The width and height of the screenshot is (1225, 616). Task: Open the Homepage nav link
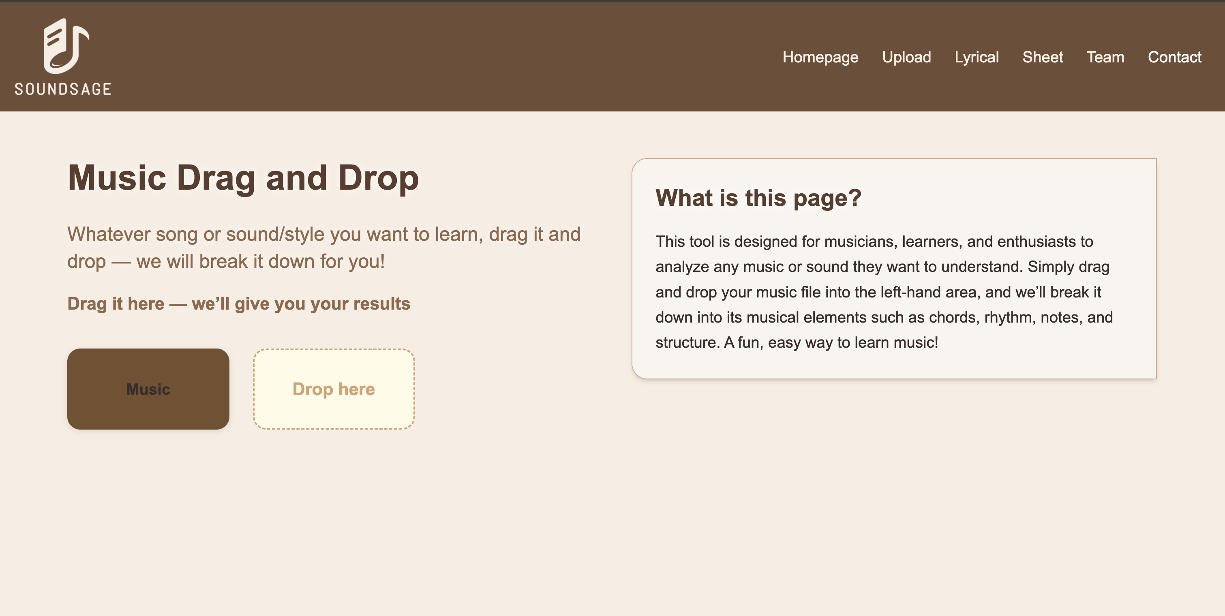pos(820,57)
